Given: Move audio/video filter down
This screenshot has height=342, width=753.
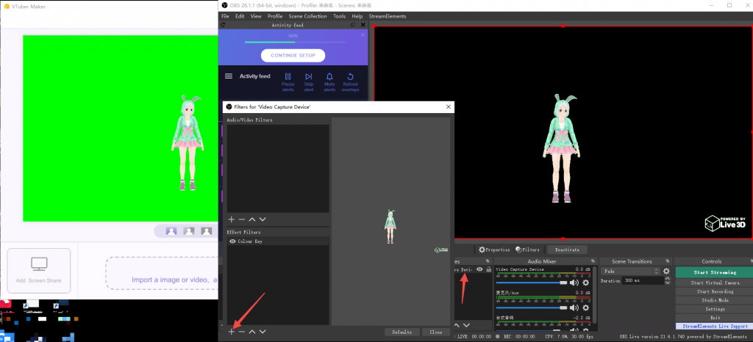Looking at the screenshot, I should [x=263, y=219].
